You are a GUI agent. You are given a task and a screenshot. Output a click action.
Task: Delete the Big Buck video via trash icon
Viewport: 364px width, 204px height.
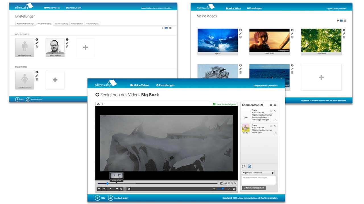point(241,37)
